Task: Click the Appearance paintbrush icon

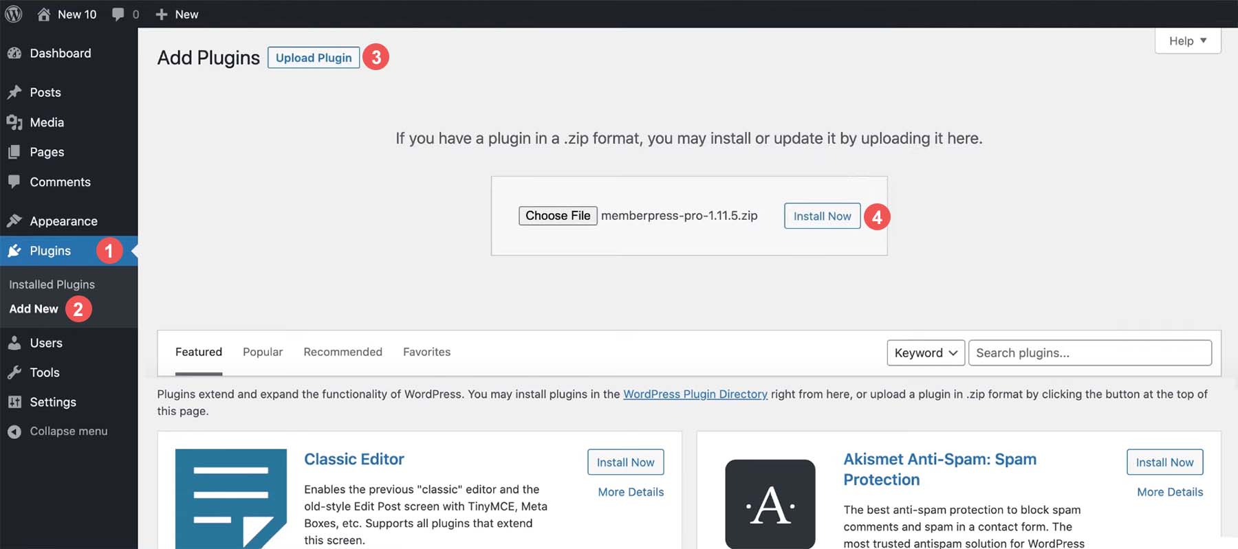Action: [x=14, y=221]
